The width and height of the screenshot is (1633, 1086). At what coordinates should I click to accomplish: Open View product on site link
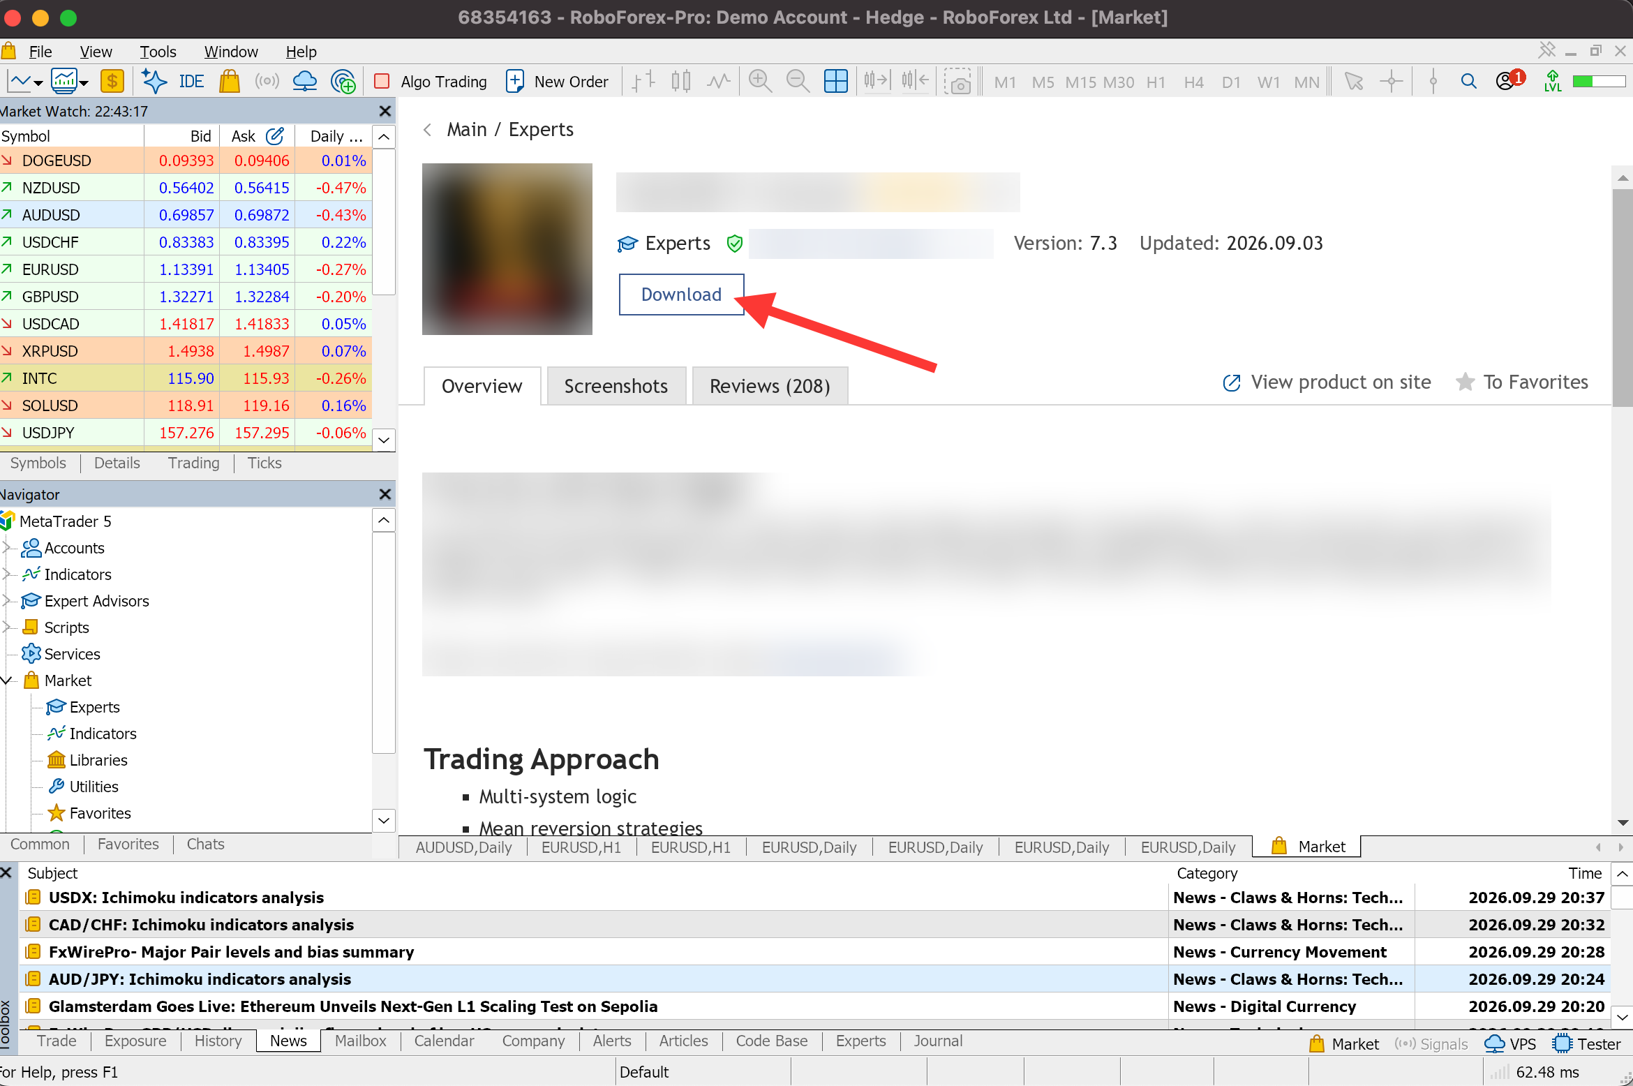pos(1327,382)
